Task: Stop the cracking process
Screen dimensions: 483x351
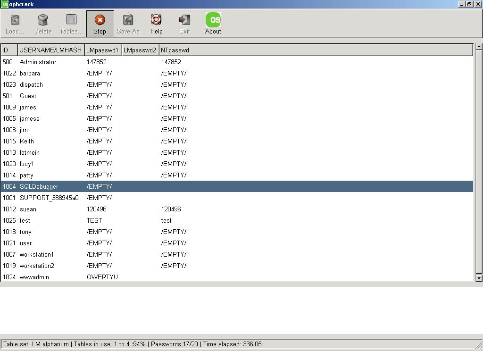Action: (100, 24)
